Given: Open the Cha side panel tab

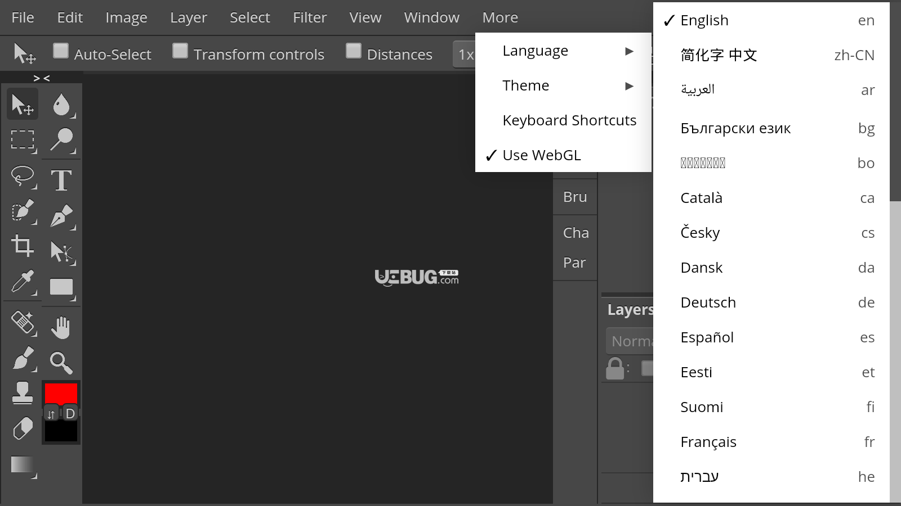Looking at the screenshot, I should (x=575, y=233).
